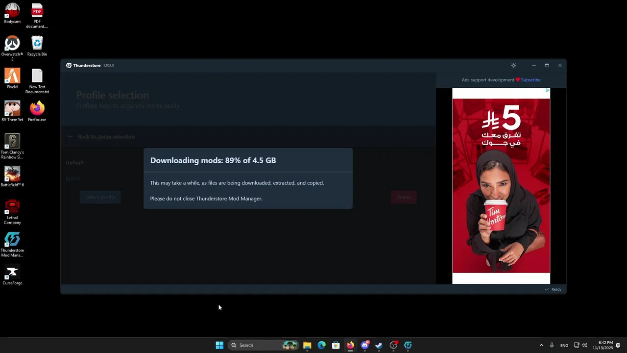
Task: Open Microsoft Edge from the taskbar
Action: 321,345
